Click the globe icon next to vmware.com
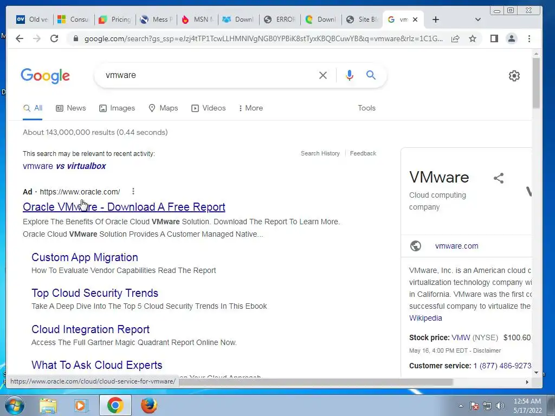 [416, 246]
